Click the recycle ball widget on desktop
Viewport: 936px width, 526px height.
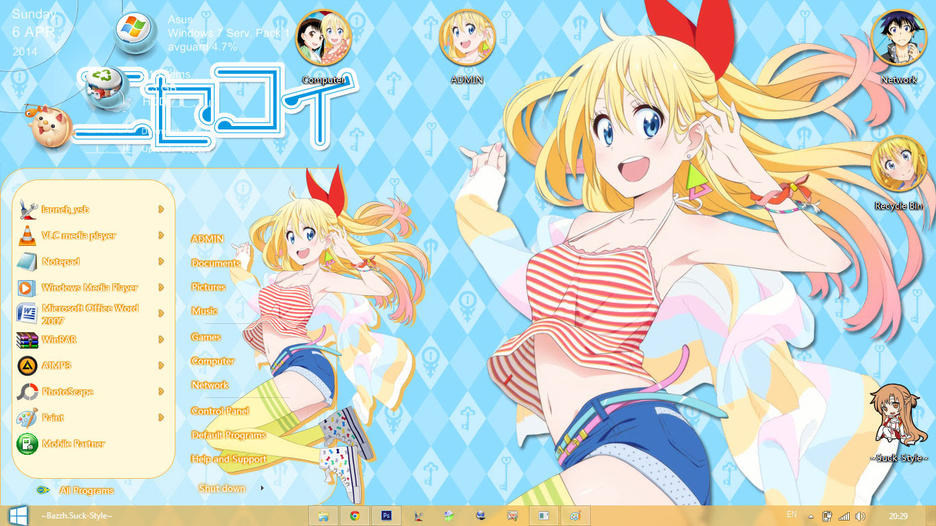point(107,90)
